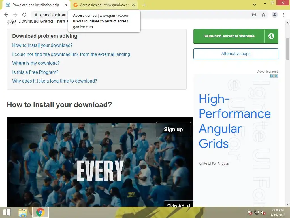Reload the current page
290x218 pixels.
coord(24,15)
